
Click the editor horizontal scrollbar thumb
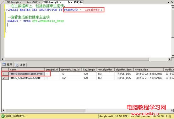click(77, 59)
